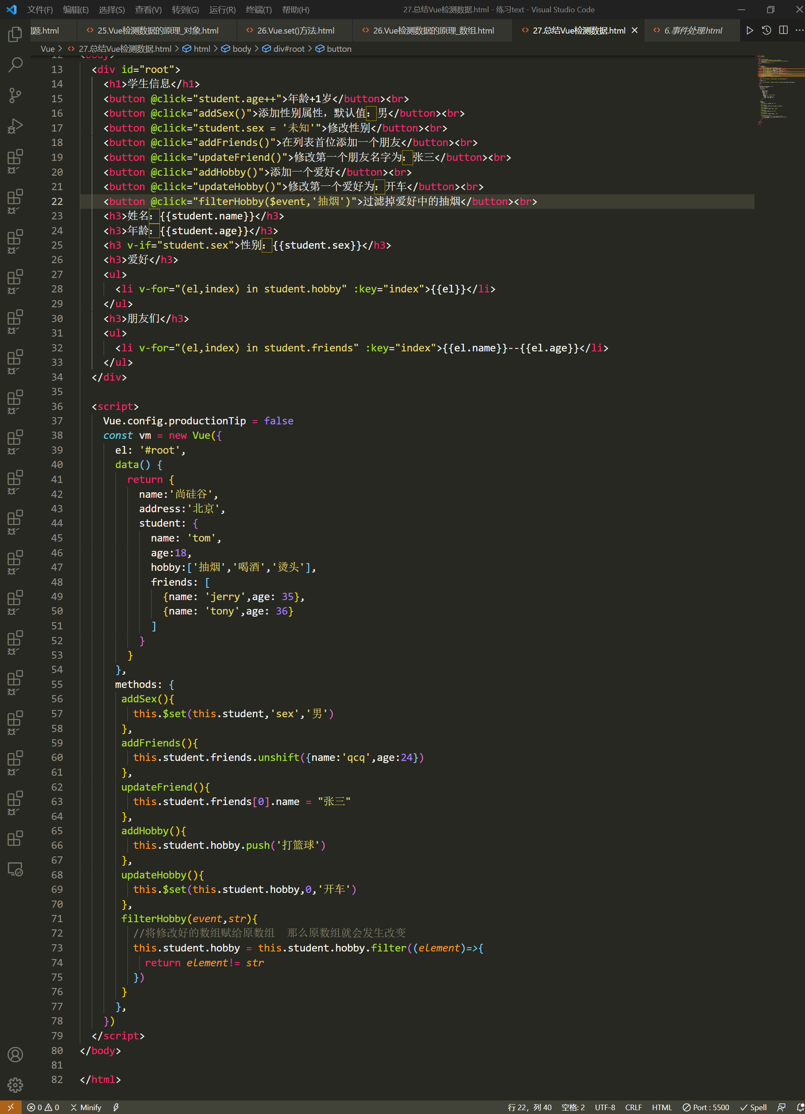
Task: Open the feedback icon in the status bar
Action: [781, 1107]
